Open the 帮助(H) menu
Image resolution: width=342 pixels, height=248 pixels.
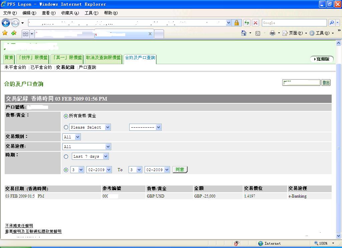coord(111,13)
